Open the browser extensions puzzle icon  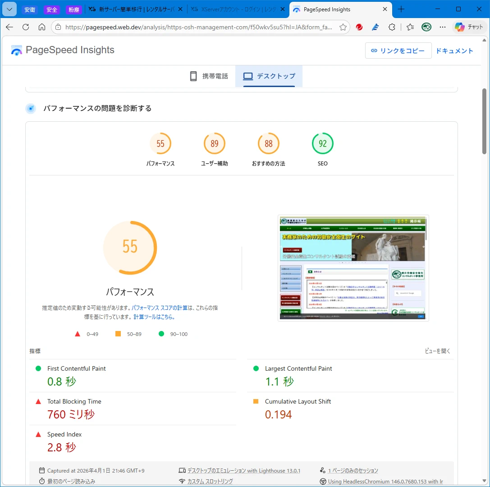(x=392, y=27)
